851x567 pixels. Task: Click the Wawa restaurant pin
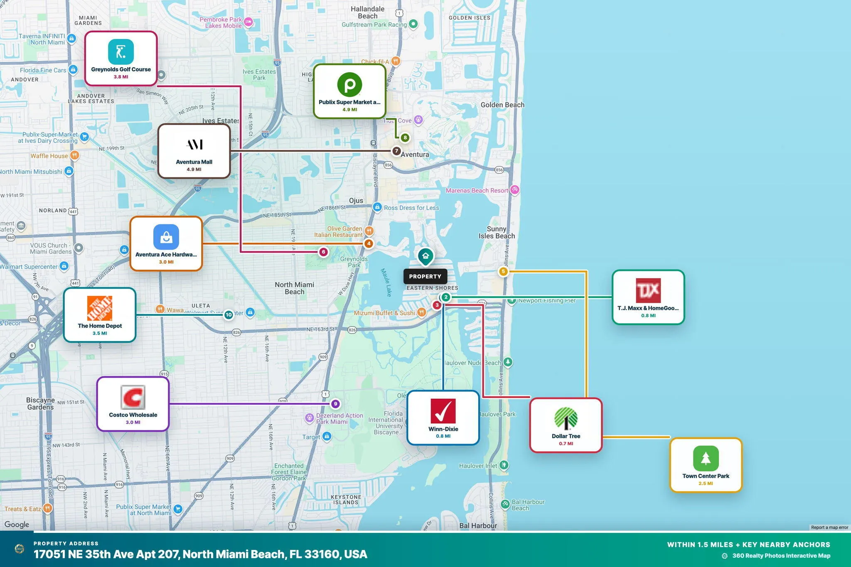[160, 309]
